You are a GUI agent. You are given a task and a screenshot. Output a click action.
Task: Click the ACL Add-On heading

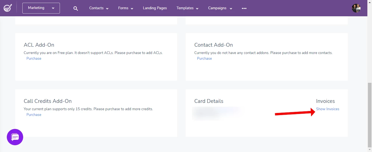[x=39, y=45]
